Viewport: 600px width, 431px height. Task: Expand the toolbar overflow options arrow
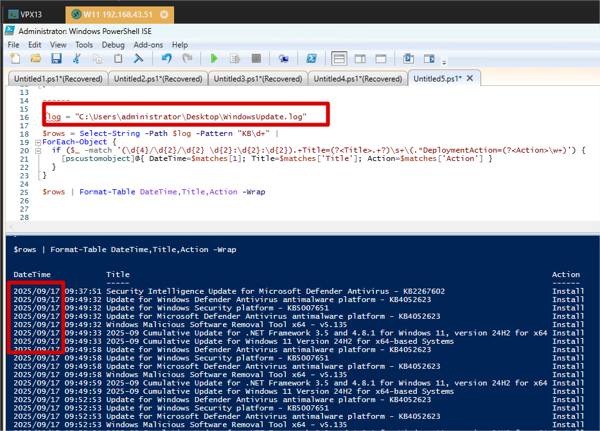tap(444, 62)
